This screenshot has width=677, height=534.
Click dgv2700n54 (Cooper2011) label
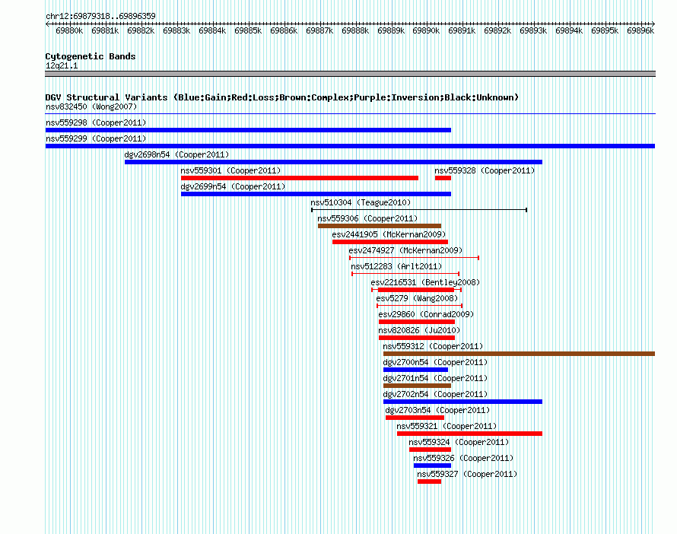point(435,362)
